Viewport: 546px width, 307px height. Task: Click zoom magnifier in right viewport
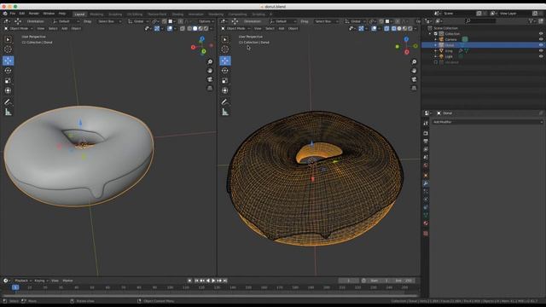(414, 62)
